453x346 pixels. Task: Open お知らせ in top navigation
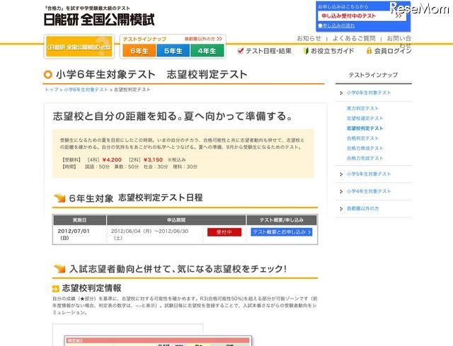309,38
